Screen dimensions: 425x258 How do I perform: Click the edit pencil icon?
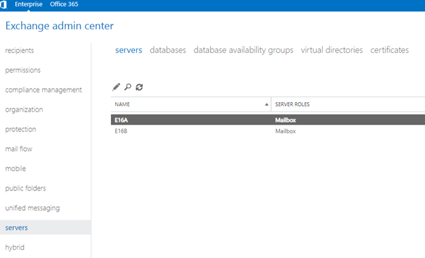coord(116,87)
